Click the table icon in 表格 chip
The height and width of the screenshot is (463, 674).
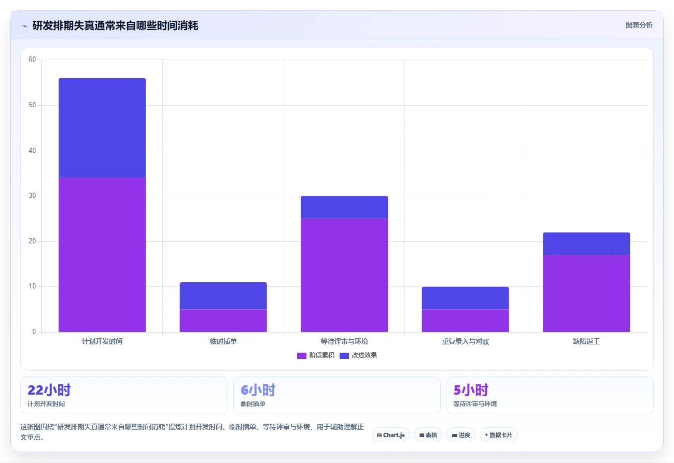[x=422, y=435]
